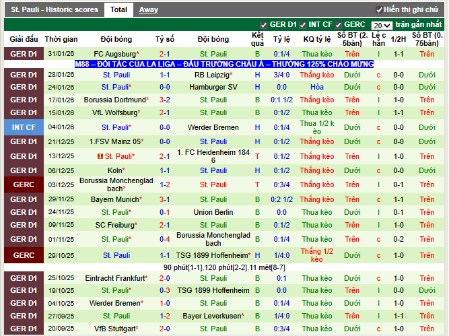Select Werder Bremen in the 04/01/26 row
Viewport: 449px width, 336px height.
point(213,127)
